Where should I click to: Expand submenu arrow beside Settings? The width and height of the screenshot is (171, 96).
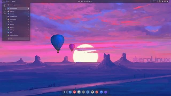(x=29, y=25)
